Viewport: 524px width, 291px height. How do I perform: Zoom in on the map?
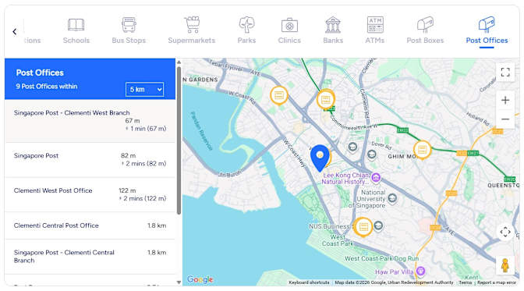pyautogui.click(x=505, y=100)
